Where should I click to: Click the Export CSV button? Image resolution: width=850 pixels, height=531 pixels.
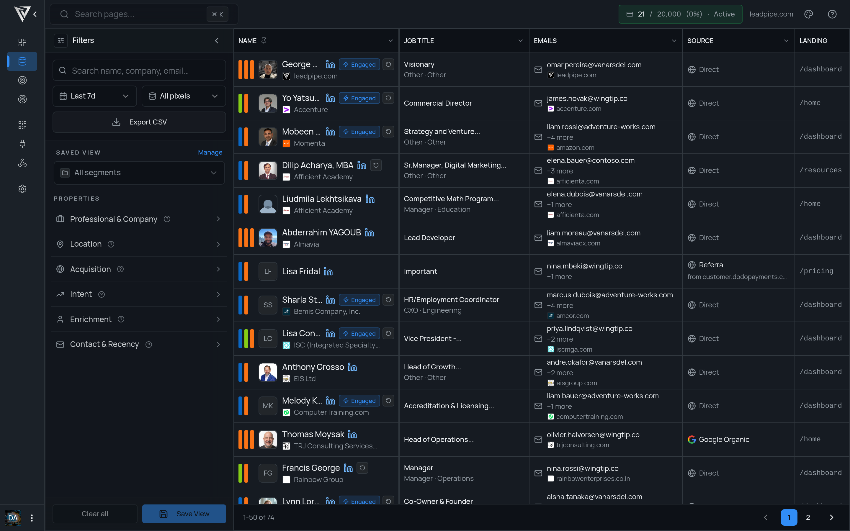pos(139,122)
